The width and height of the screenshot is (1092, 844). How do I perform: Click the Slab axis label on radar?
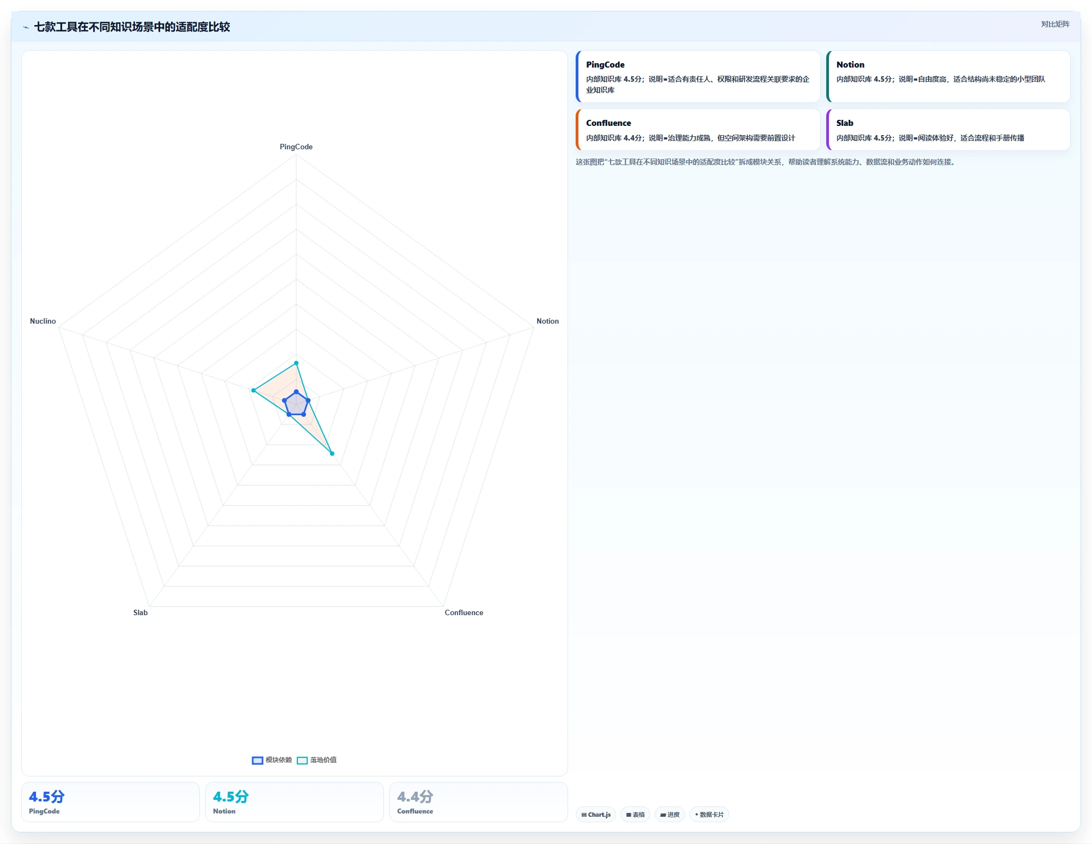[141, 612]
